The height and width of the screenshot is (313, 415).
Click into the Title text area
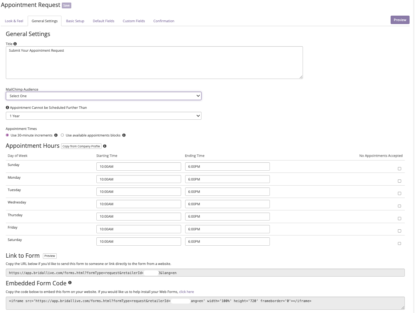[x=154, y=63]
